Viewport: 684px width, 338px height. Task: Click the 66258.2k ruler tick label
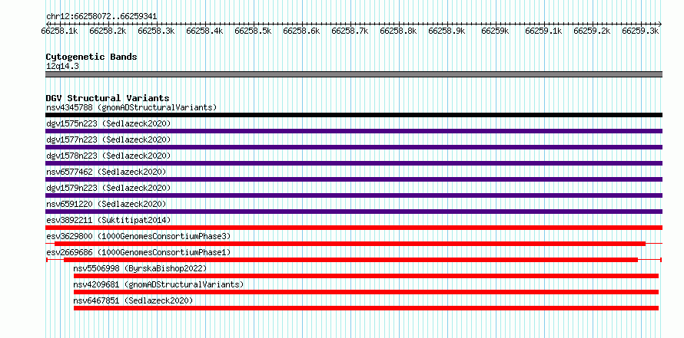pos(108,31)
